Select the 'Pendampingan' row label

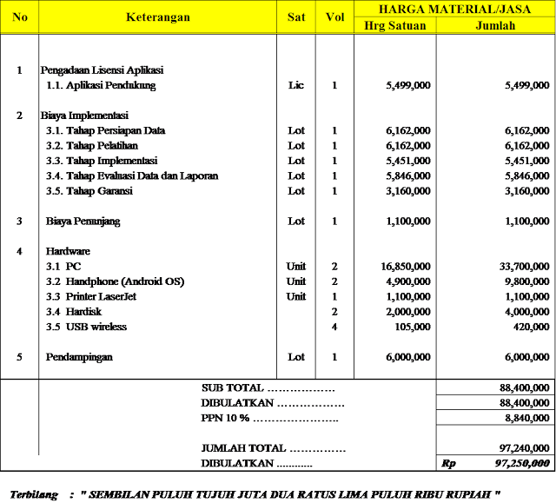(79, 357)
